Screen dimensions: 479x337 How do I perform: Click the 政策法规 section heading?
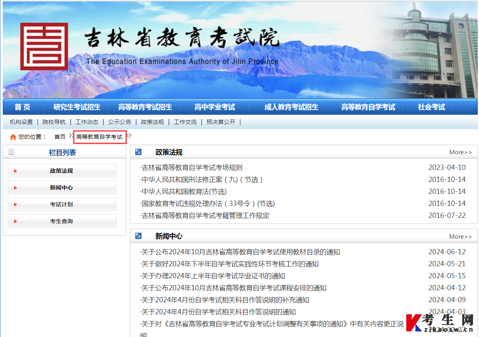[x=169, y=152]
